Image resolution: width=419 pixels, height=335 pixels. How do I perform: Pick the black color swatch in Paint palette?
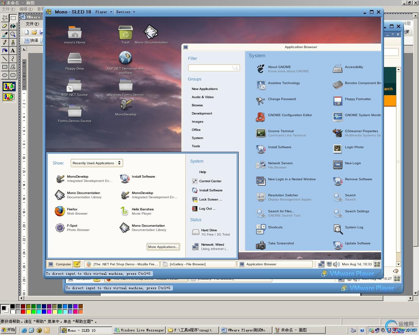click(x=12, y=307)
